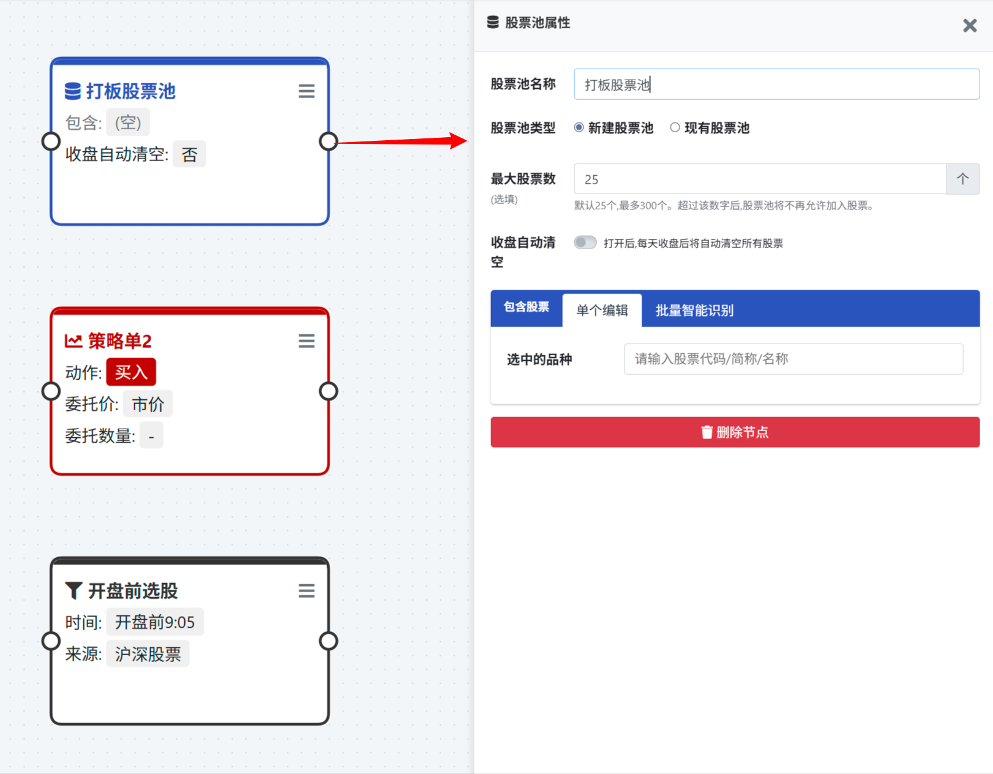Open the 策略单2 node hamburger menu

(x=307, y=341)
